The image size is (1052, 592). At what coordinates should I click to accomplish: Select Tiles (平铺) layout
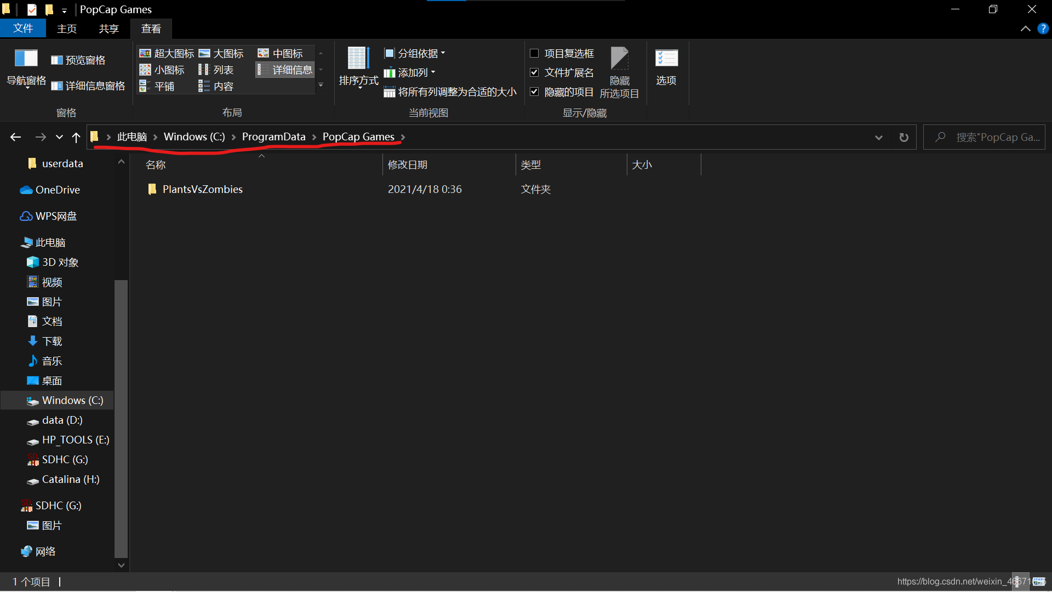[x=157, y=86]
